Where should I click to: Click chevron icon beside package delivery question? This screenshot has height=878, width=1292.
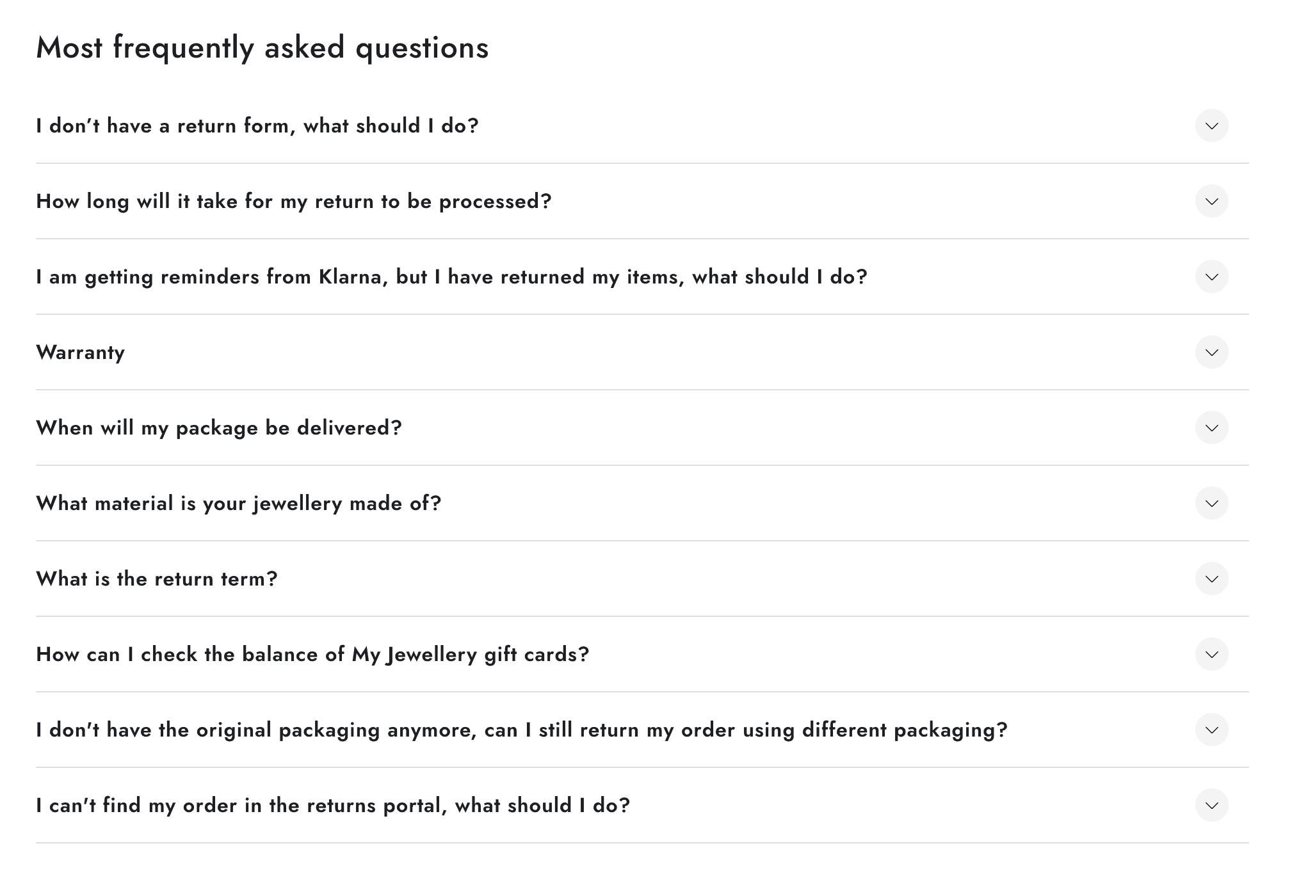point(1211,427)
